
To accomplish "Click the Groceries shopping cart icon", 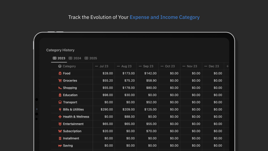I will 60,80.
